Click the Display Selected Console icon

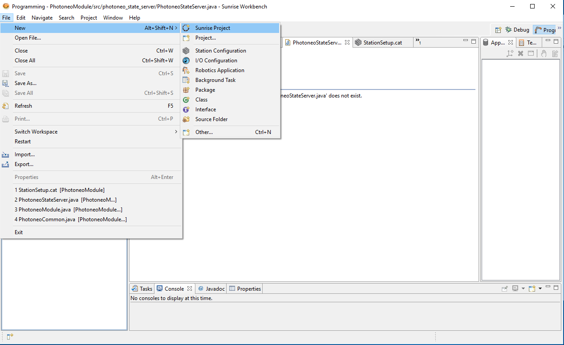pos(515,288)
